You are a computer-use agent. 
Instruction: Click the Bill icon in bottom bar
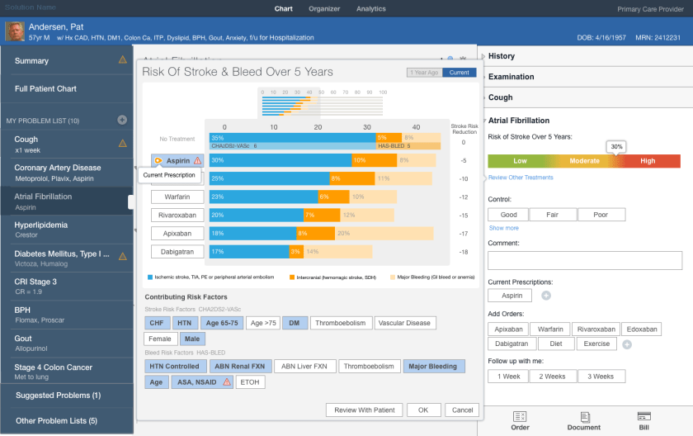click(x=644, y=417)
